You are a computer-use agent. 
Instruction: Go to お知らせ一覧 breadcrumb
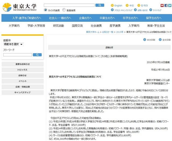point(108,32)
